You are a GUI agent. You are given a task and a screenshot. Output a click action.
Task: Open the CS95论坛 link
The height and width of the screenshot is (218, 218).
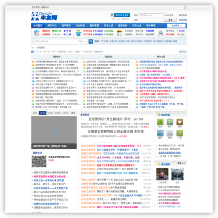point(109,34)
